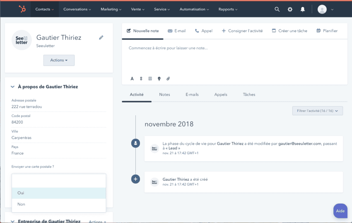Select the Tâches timeline tab
This screenshot has width=352, height=223.
pyautogui.click(x=249, y=95)
